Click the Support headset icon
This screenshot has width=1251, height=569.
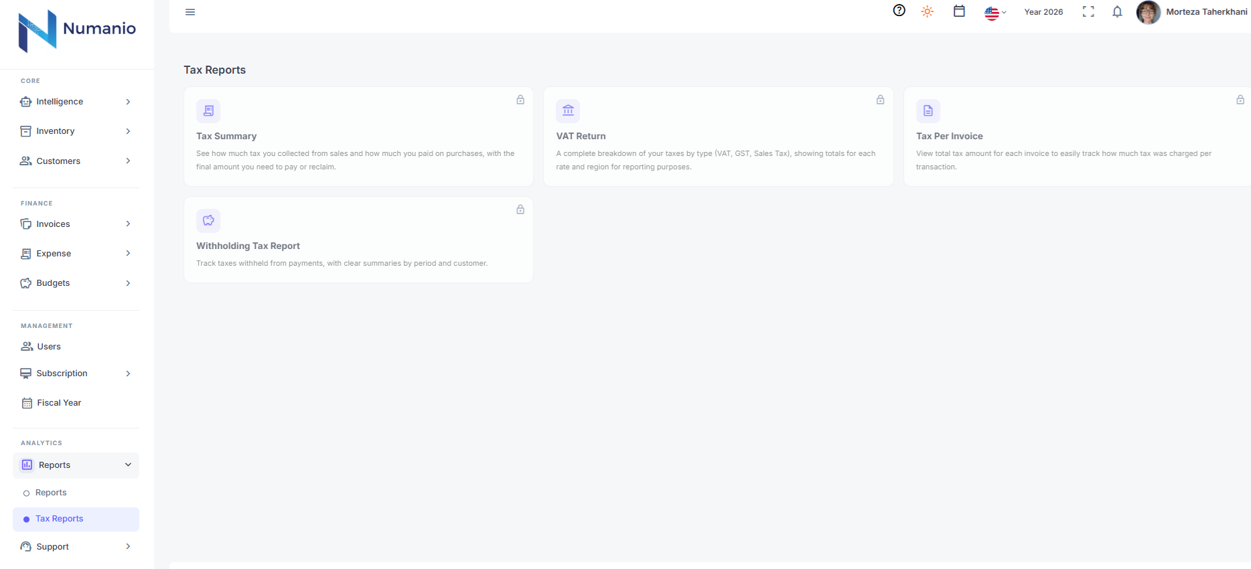pyautogui.click(x=26, y=546)
